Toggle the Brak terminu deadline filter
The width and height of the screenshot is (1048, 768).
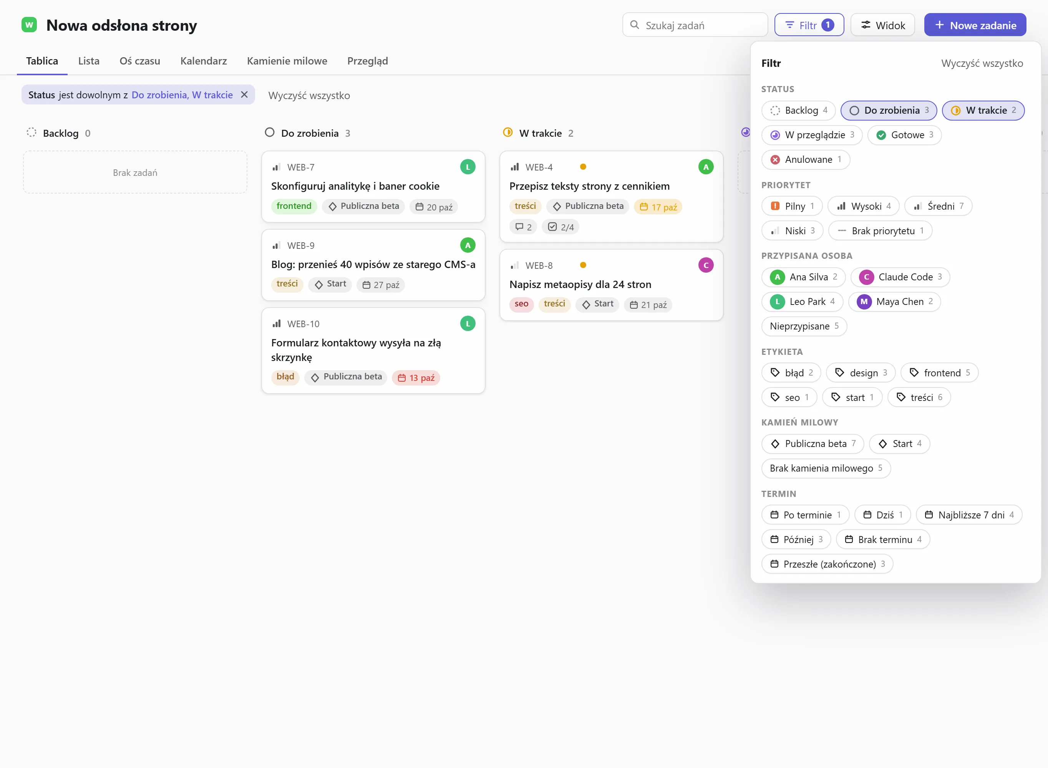[x=883, y=540]
